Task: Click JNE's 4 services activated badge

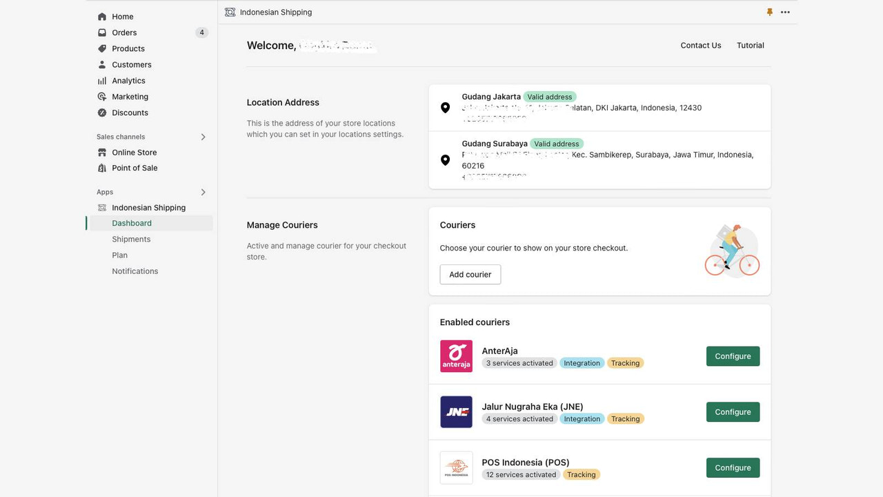Action: coord(519,419)
